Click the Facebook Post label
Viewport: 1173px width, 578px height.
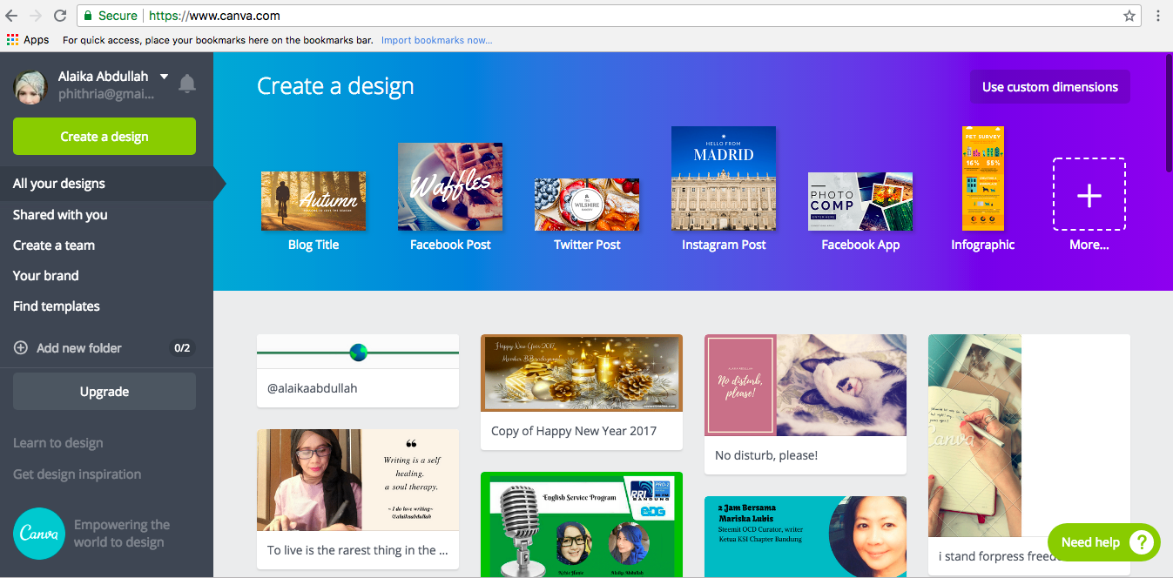point(450,245)
